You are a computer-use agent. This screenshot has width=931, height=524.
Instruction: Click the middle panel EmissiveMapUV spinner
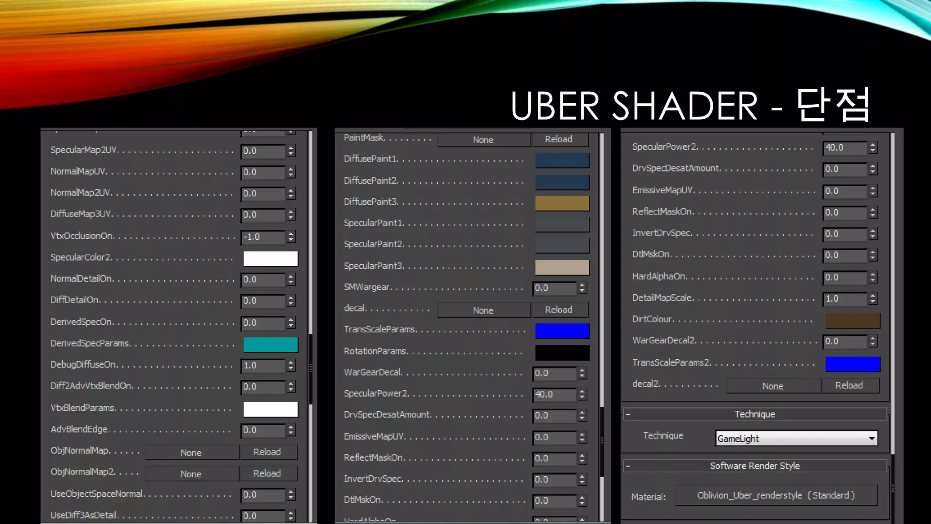click(582, 438)
